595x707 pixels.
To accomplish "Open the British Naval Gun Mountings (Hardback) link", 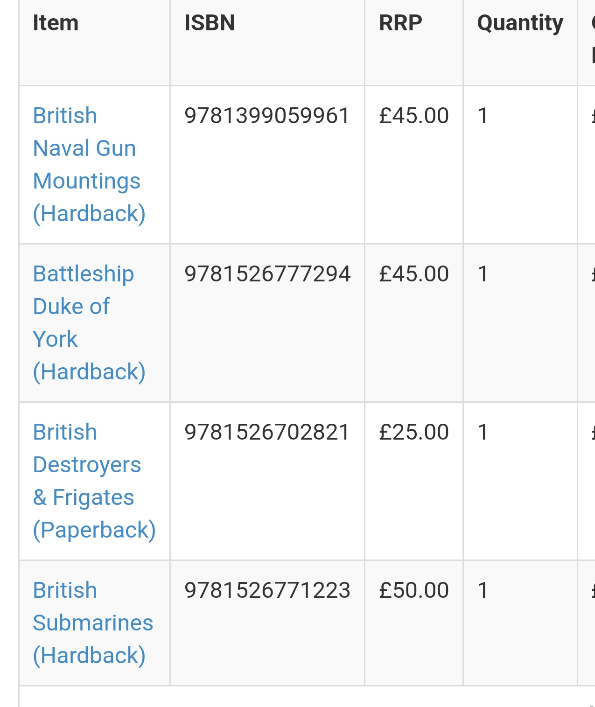I will [x=89, y=165].
